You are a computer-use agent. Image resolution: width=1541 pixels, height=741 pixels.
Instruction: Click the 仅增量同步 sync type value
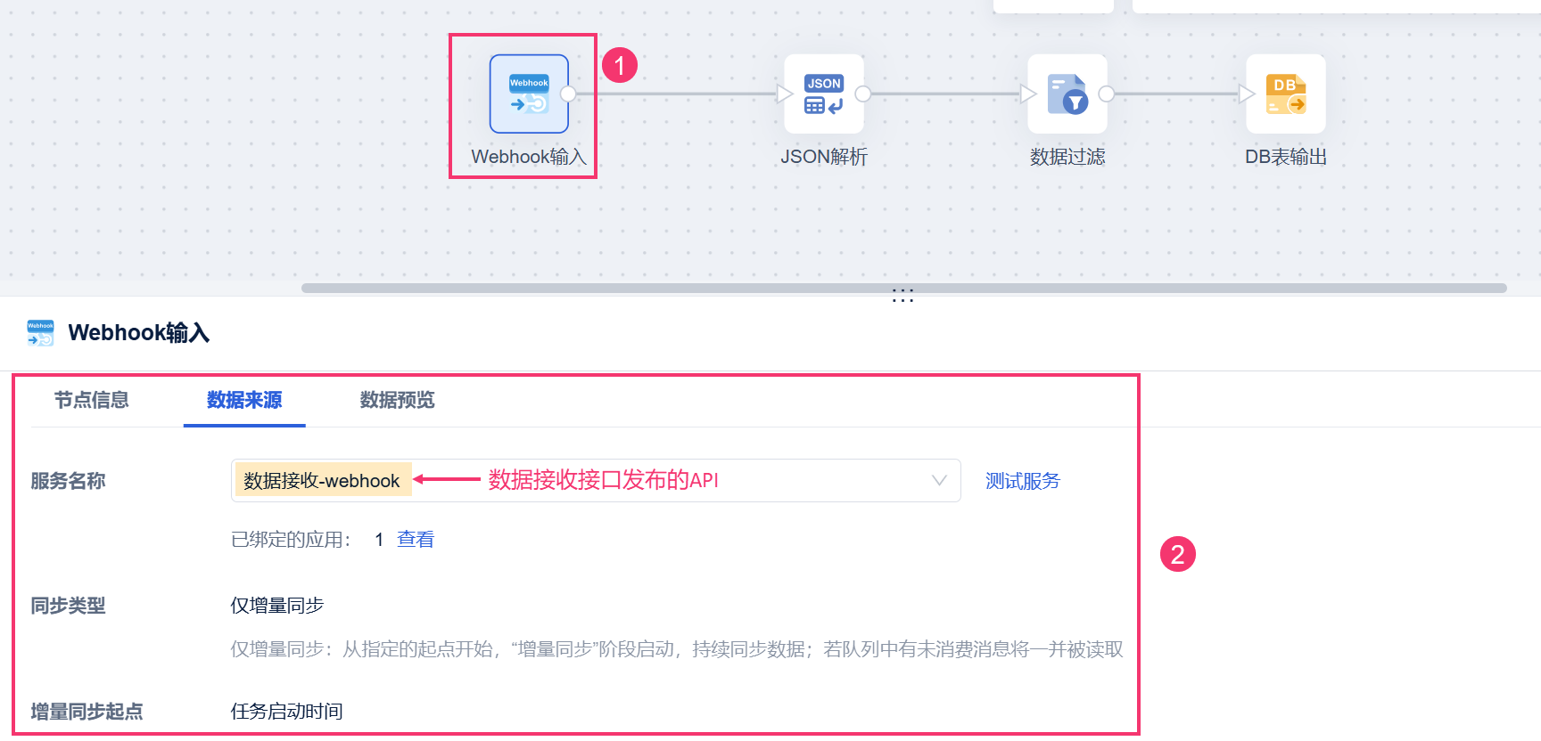(277, 606)
